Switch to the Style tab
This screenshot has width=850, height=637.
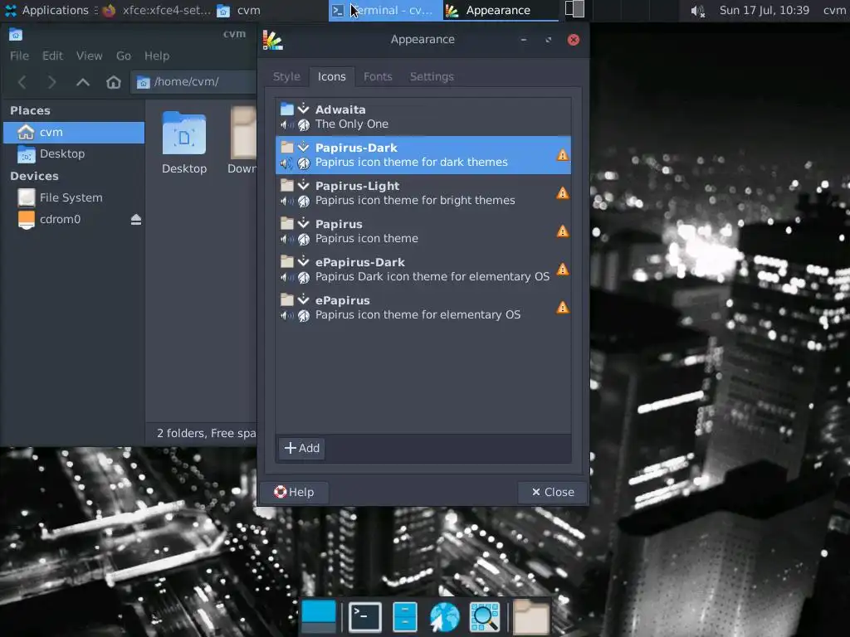[286, 77]
